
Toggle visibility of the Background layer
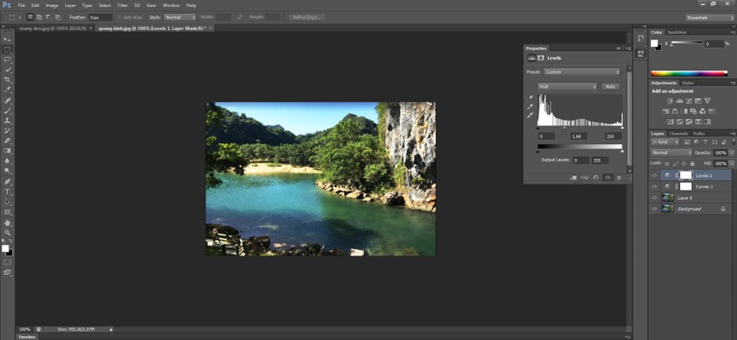point(654,209)
